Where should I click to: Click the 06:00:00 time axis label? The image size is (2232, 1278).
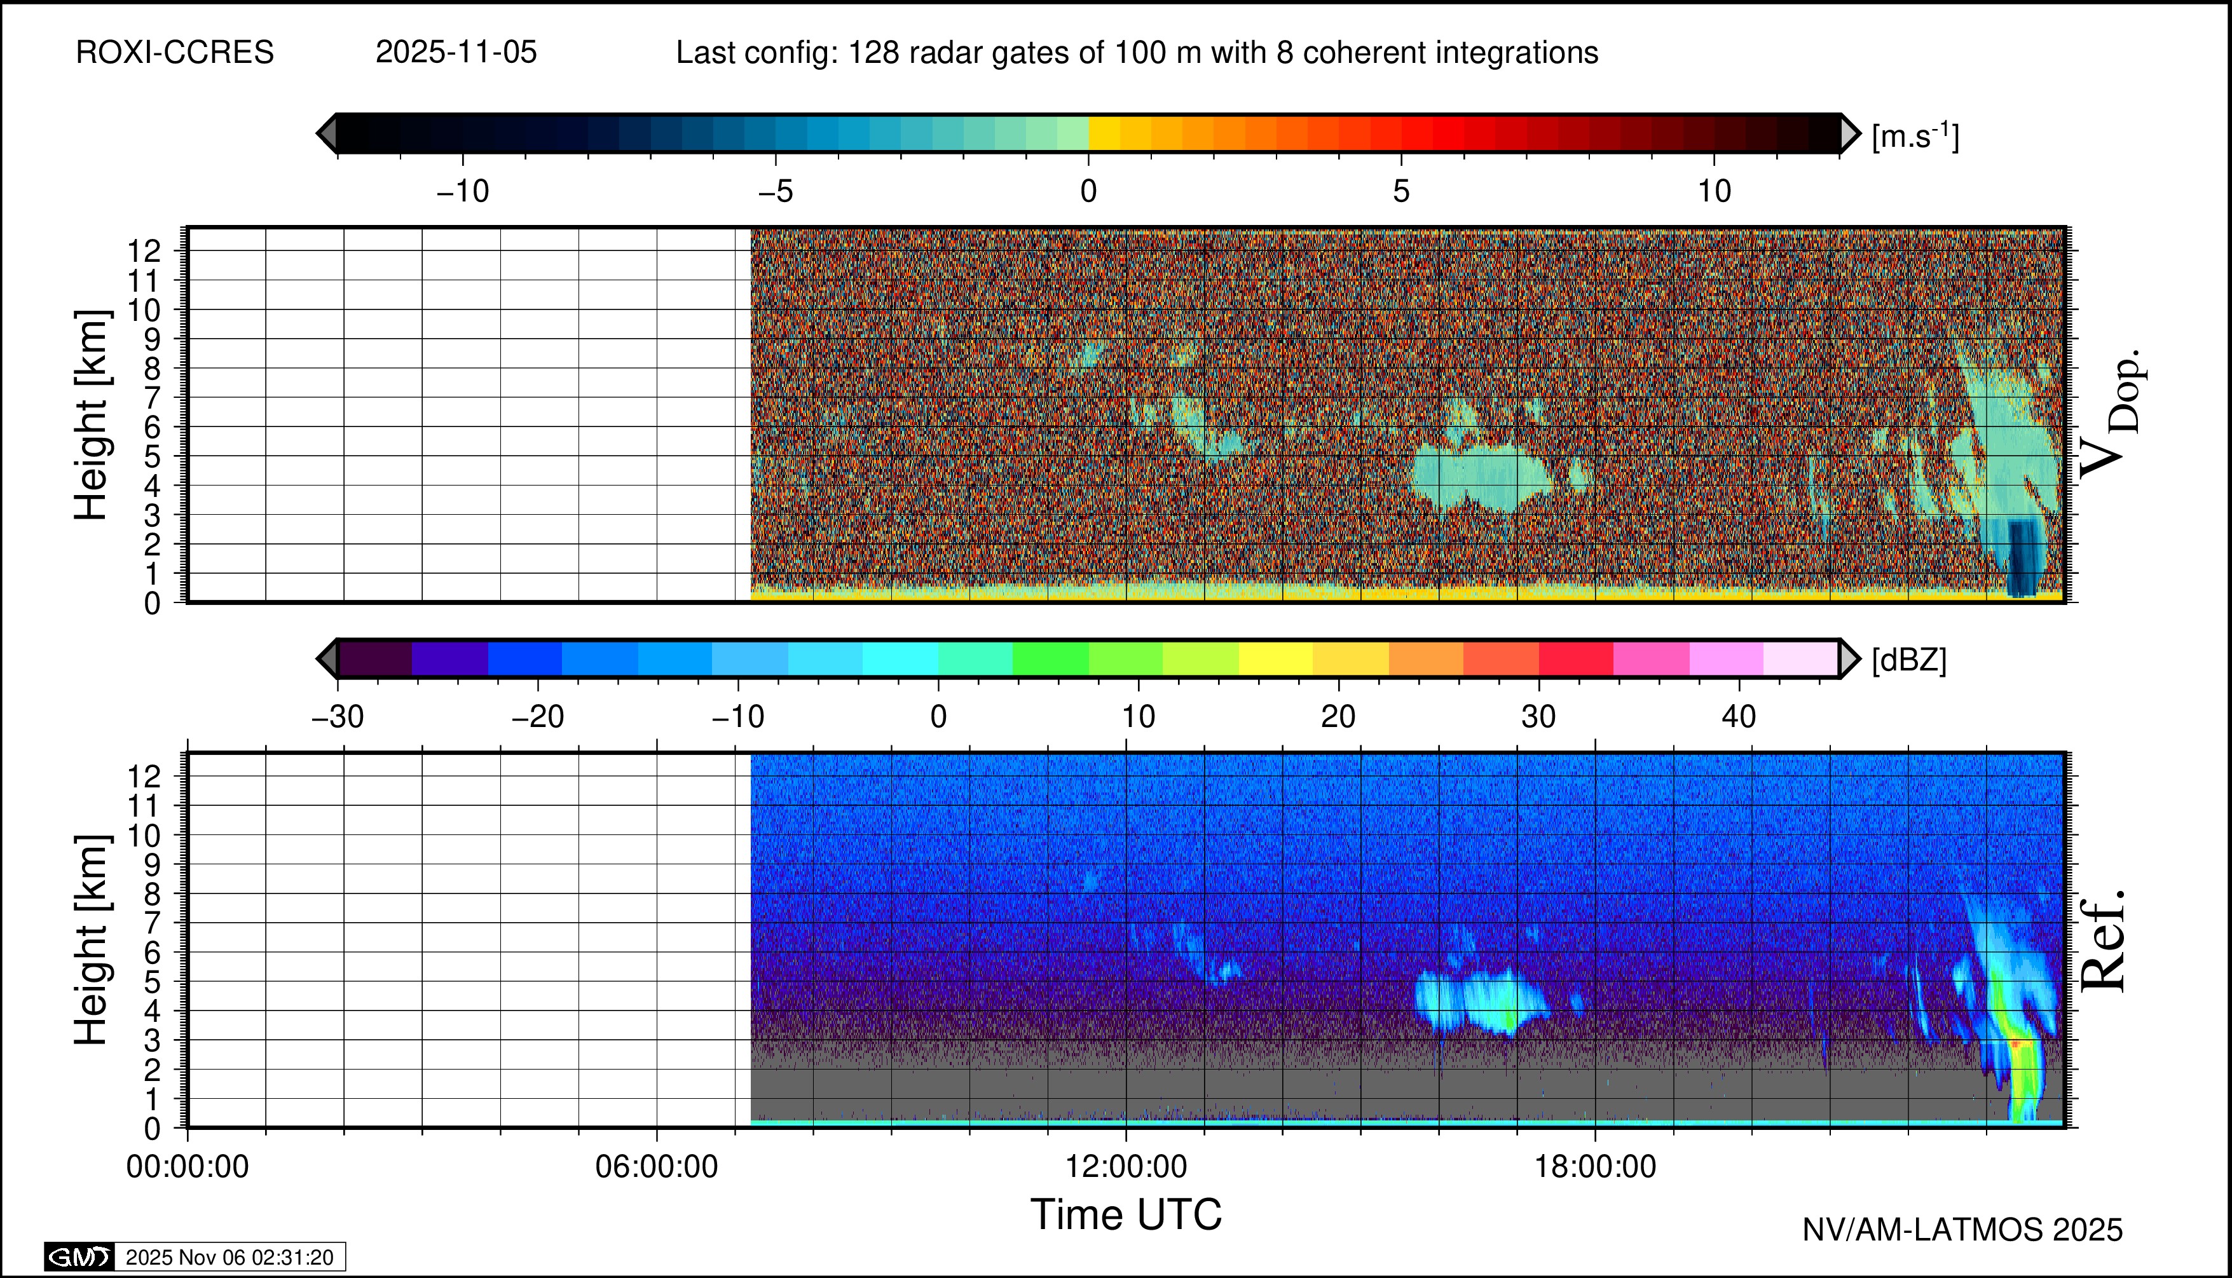[656, 1167]
